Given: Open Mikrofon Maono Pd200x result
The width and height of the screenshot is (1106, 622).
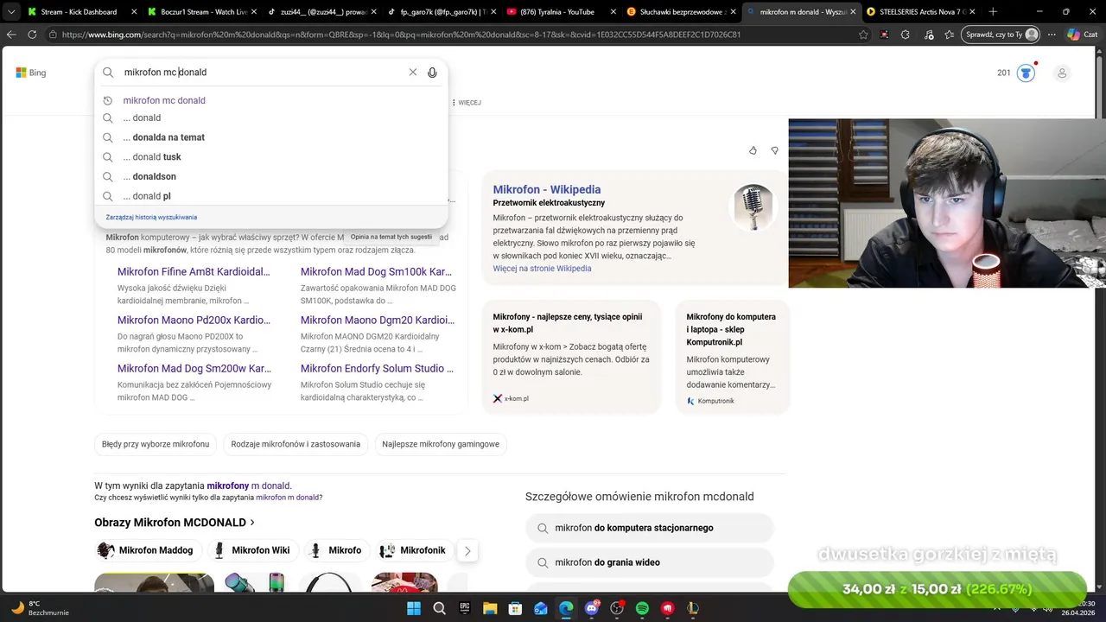Looking at the screenshot, I should [194, 320].
